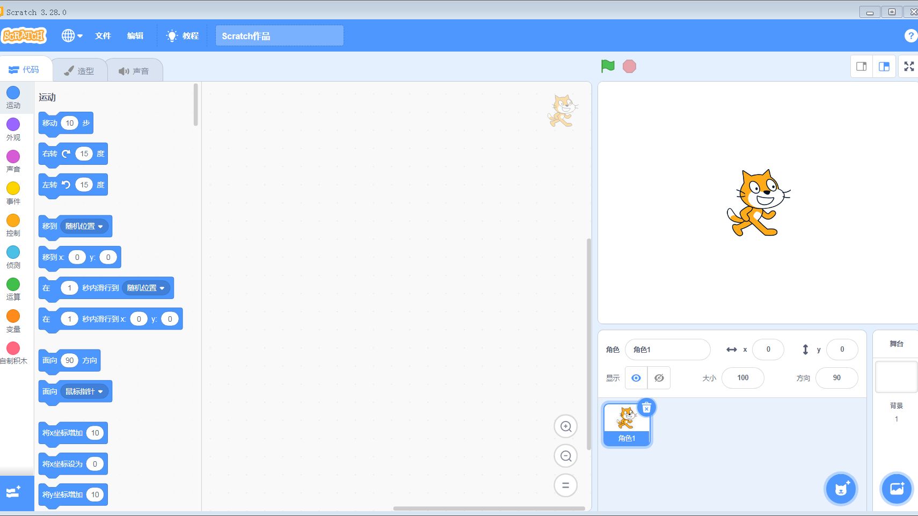This screenshot has height=516, width=918.
Task: Zoom out the code workspace
Action: (566, 456)
